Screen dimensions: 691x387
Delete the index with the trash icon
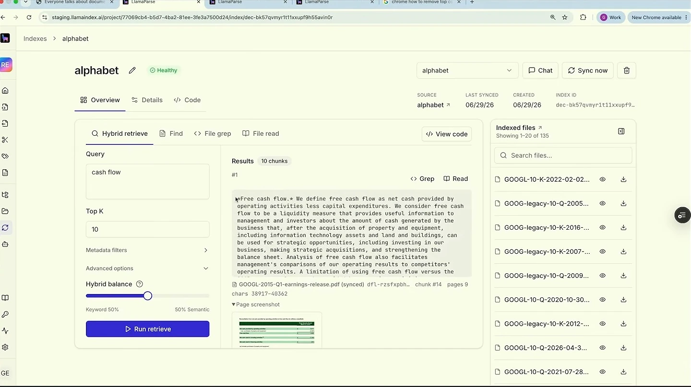pos(626,70)
